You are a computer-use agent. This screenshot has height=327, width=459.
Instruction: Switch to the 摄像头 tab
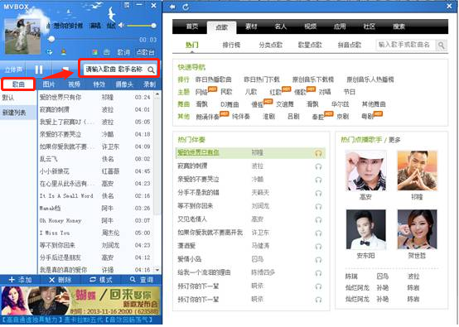pos(124,84)
